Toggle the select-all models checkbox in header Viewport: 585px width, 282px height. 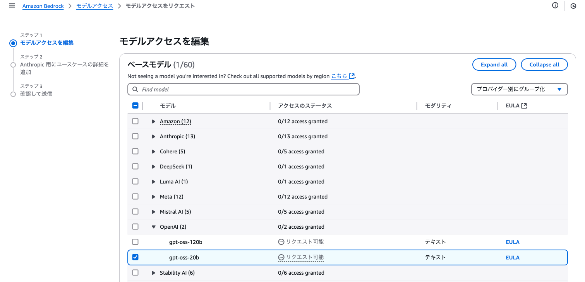pyautogui.click(x=135, y=105)
